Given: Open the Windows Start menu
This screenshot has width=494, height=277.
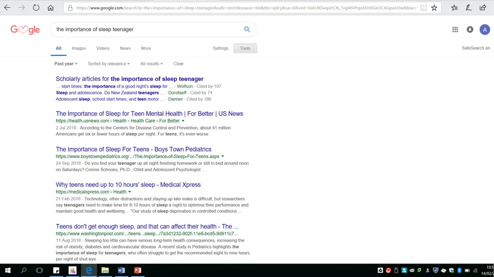Looking at the screenshot, I should (x=8, y=270).
